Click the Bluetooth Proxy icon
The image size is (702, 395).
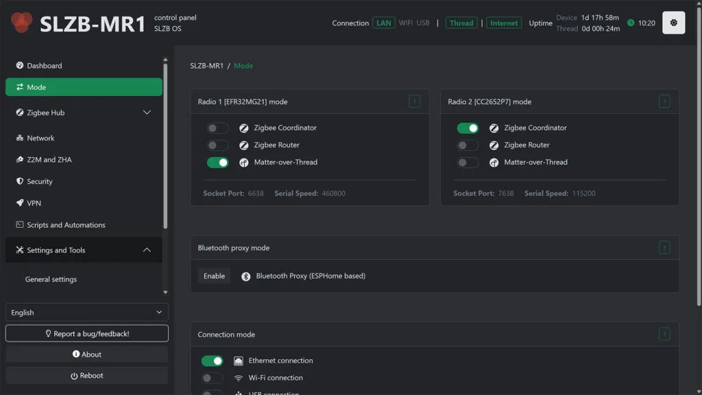pos(246,276)
